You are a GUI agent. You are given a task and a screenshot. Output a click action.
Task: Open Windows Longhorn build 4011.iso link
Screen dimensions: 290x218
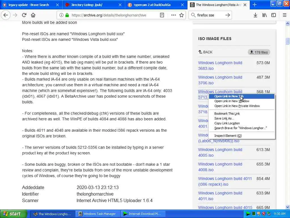(x=220, y=196)
